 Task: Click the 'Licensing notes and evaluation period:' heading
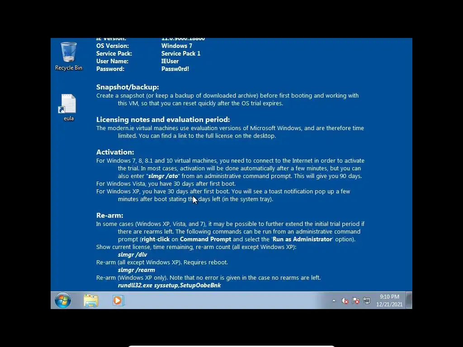163,119
